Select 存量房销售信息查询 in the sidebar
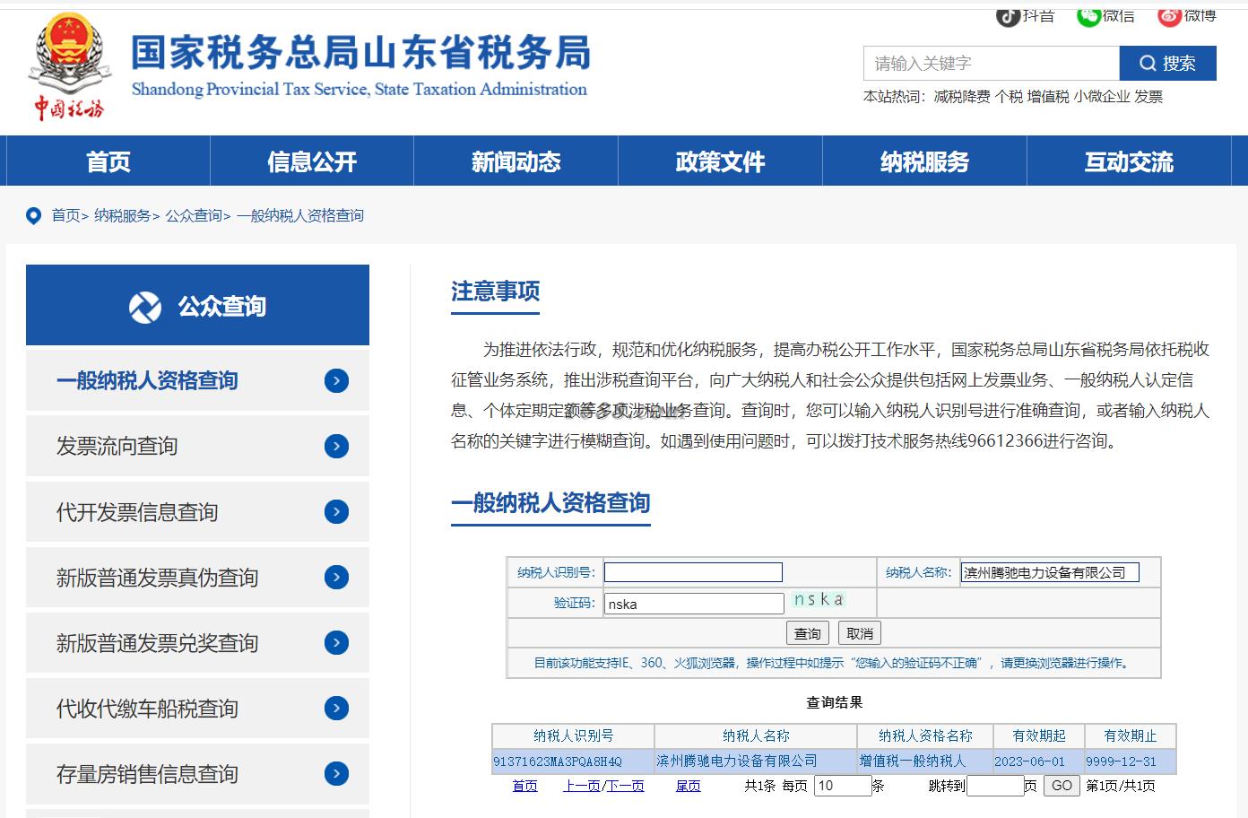The height and width of the screenshot is (818, 1248). point(197,773)
